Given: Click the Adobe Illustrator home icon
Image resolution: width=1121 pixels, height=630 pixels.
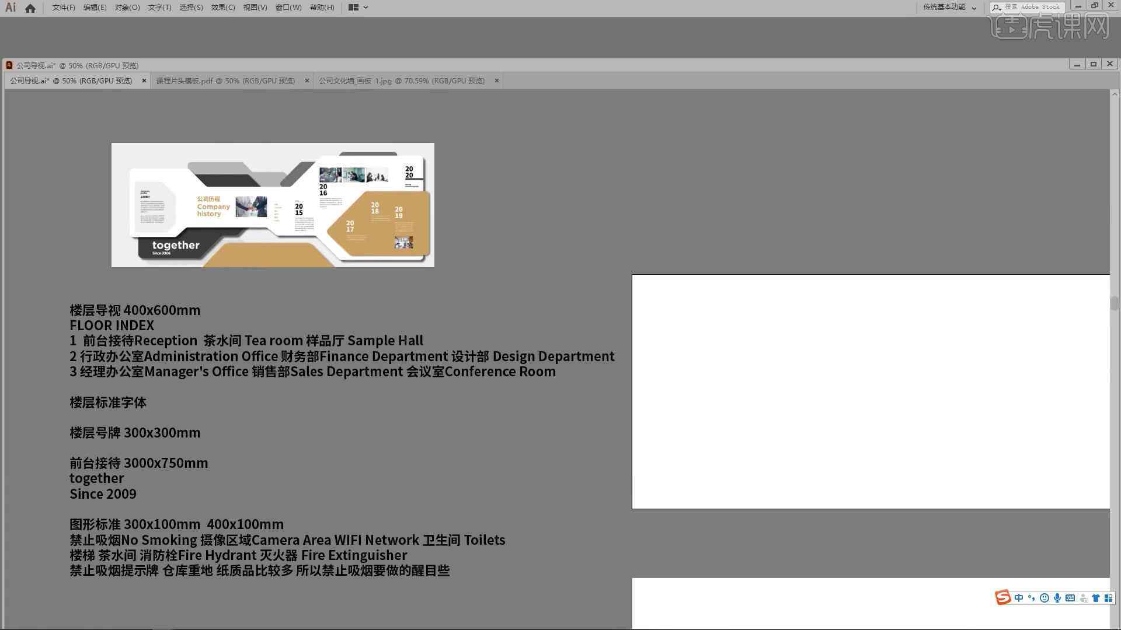Looking at the screenshot, I should [30, 7].
